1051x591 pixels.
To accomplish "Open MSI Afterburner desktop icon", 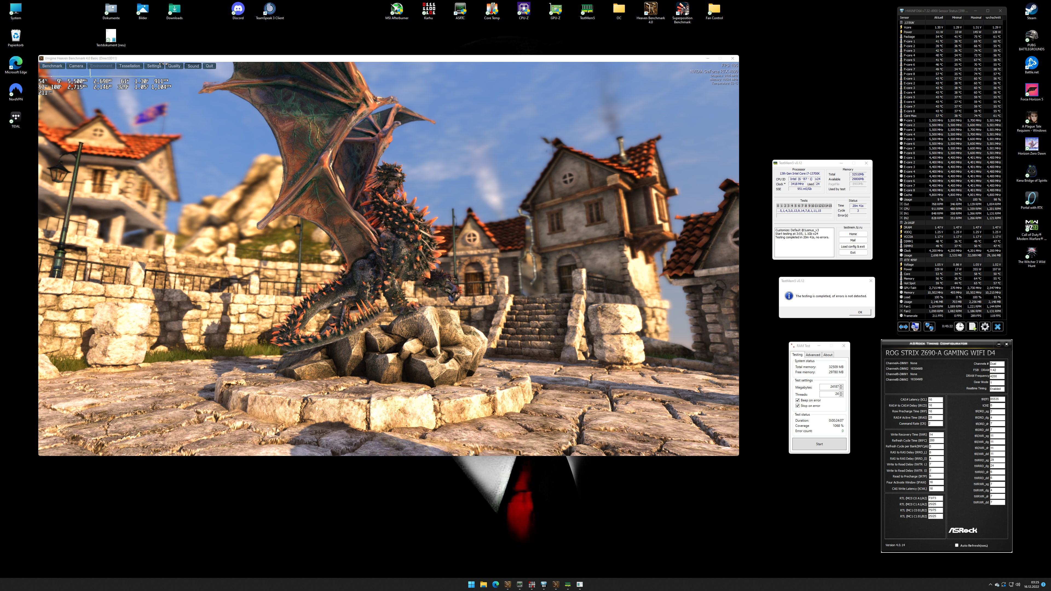I will tap(397, 11).
